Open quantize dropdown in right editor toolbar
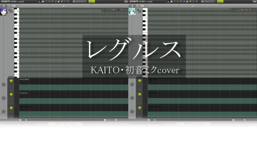The image size is (257, 144). [x=210, y=2]
